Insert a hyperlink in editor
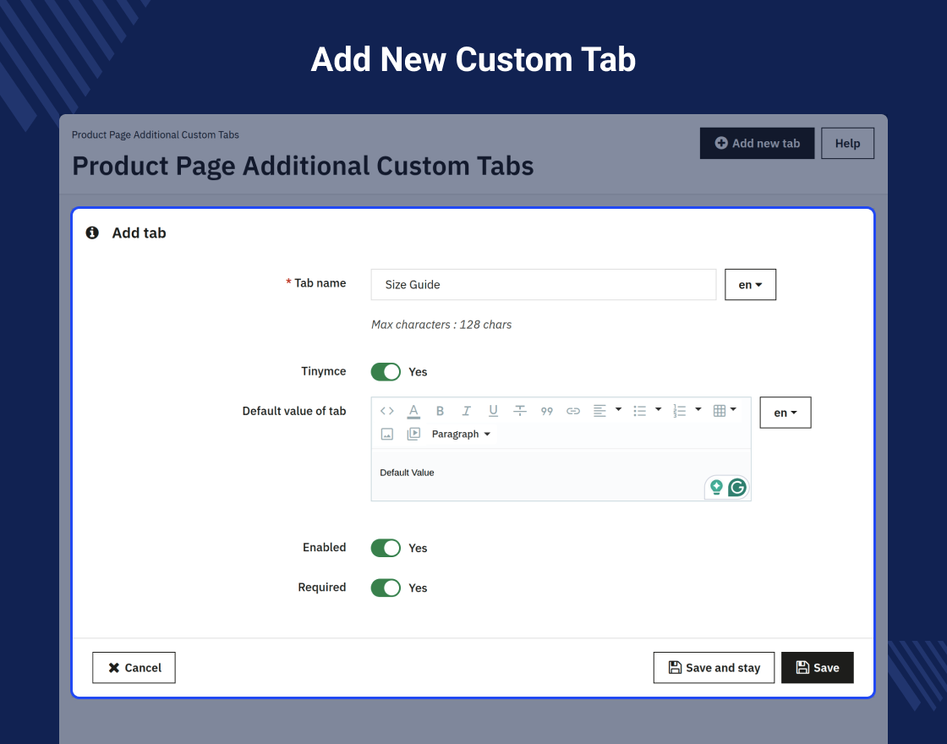This screenshot has width=947, height=744. pos(573,411)
